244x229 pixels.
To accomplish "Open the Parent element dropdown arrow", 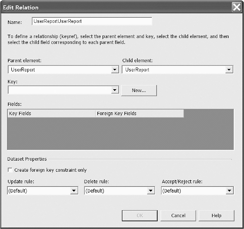I will (x=115, y=70).
